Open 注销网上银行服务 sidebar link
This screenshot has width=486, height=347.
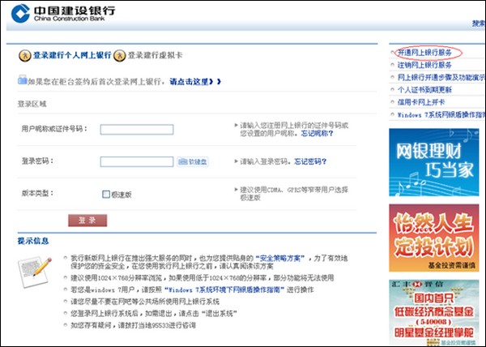(424, 64)
